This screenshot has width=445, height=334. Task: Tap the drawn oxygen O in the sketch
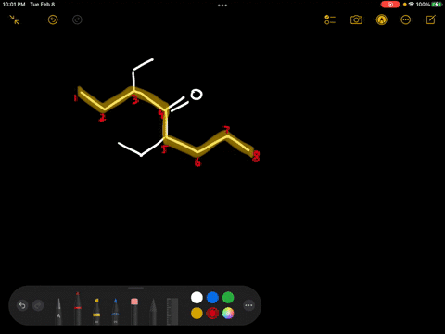pos(197,95)
